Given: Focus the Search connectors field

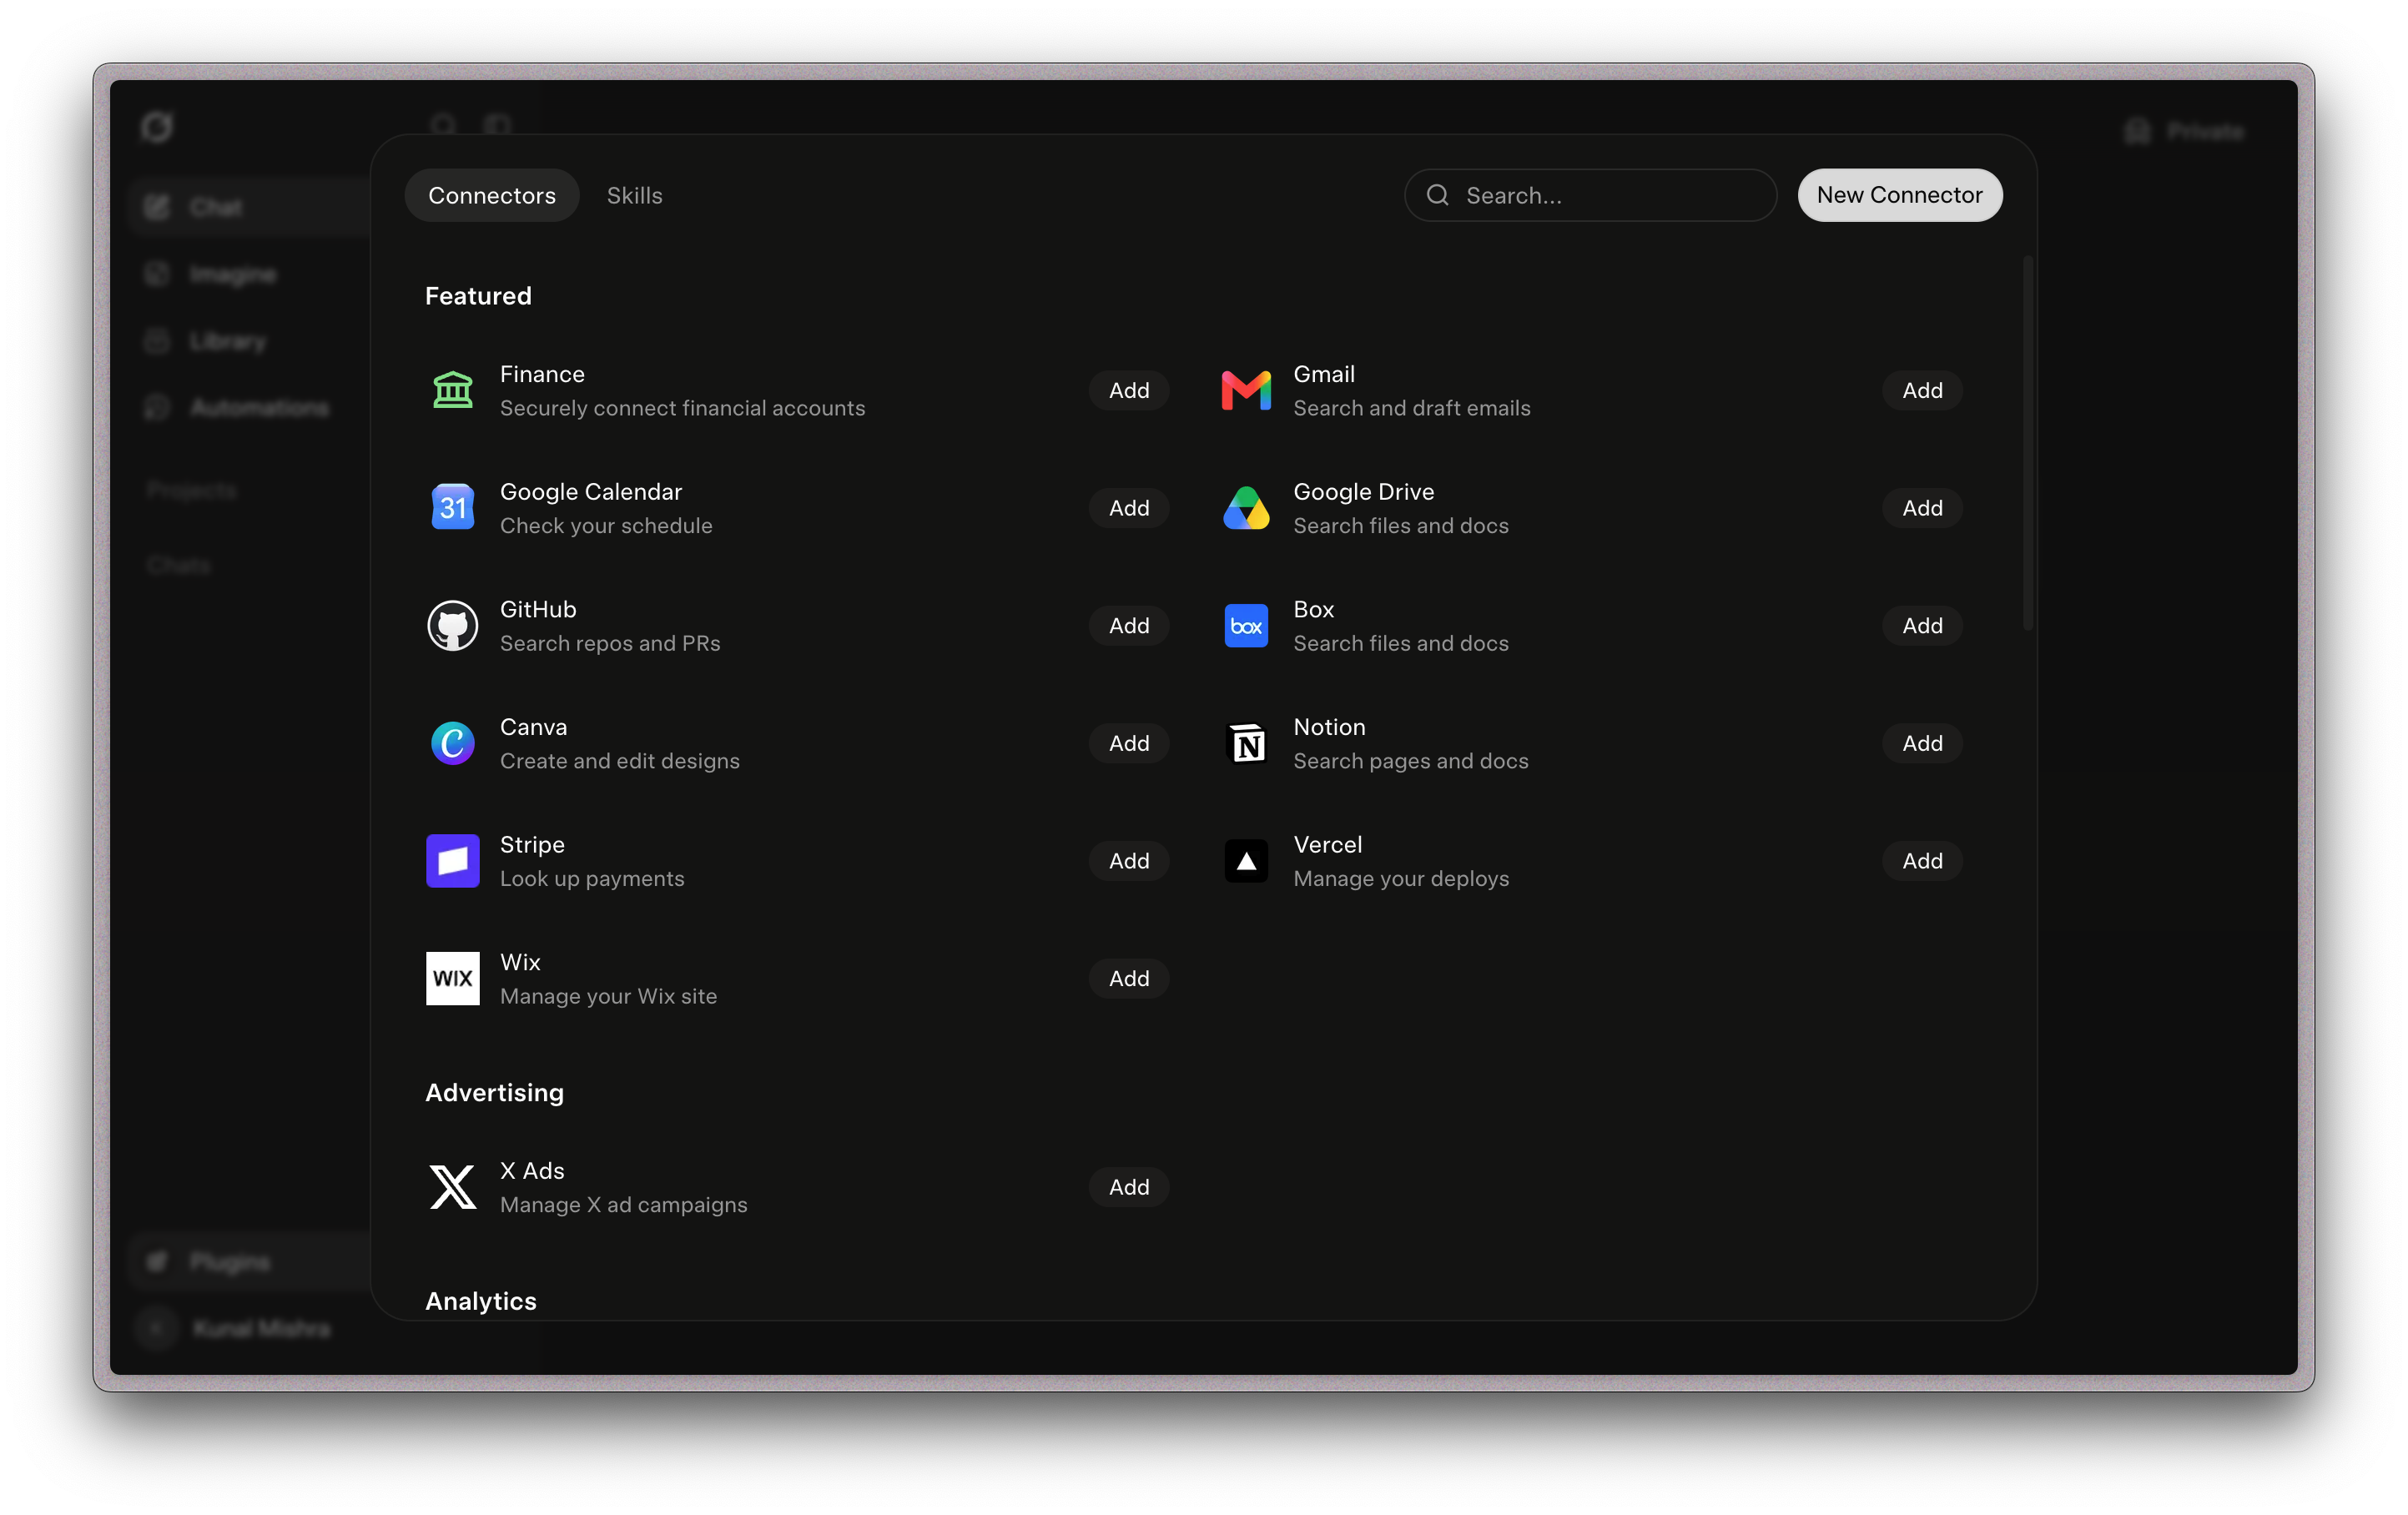Looking at the screenshot, I should 1590,195.
